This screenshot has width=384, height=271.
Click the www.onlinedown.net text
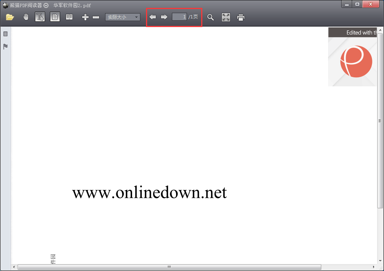tap(149, 193)
